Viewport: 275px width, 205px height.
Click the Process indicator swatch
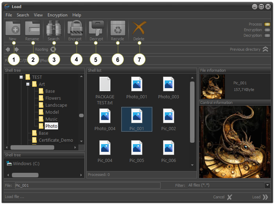coord(267,24)
